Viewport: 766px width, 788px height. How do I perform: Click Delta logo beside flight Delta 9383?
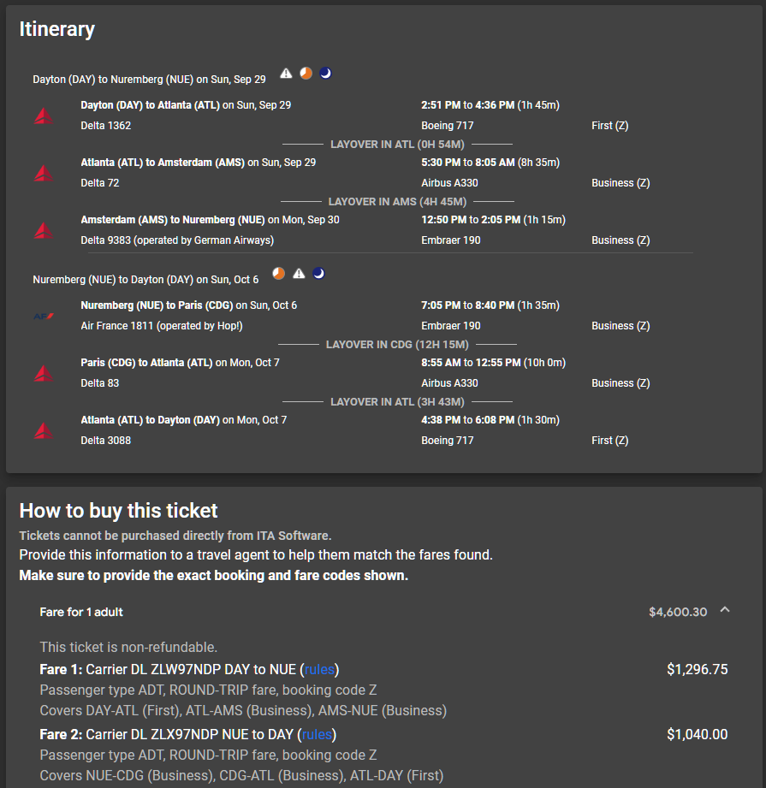click(x=44, y=230)
